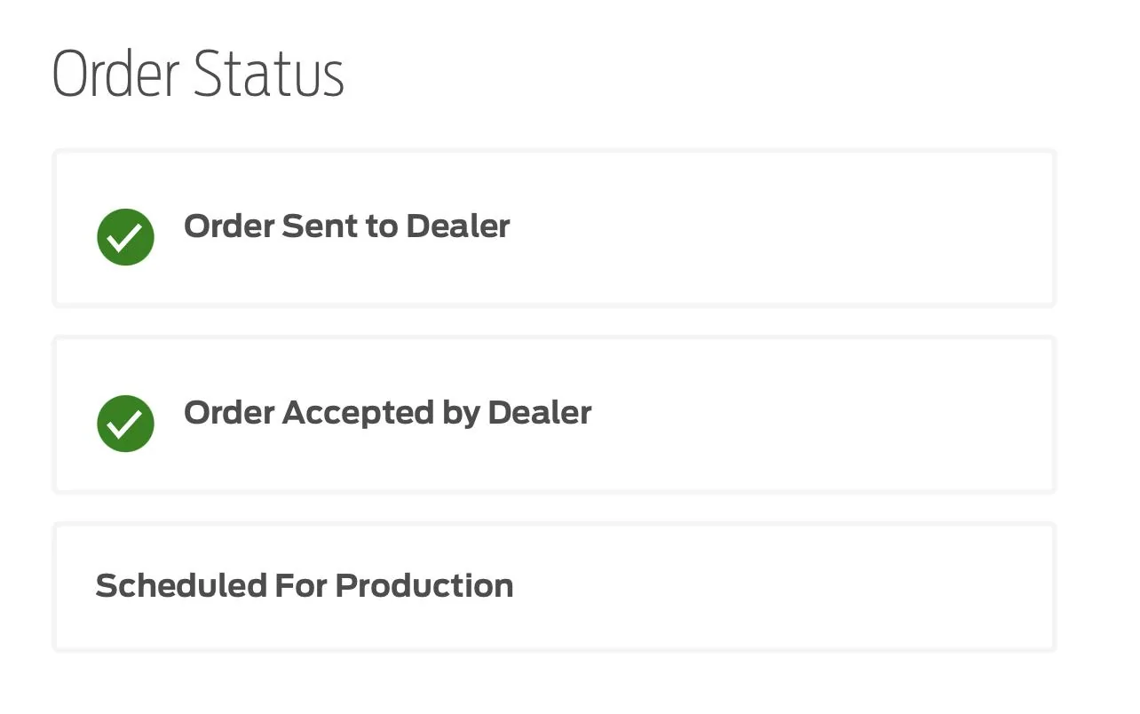The height and width of the screenshot is (714, 1140).
Task: Open the Order Accepted by Dealer status card
Action: [554, 415]
